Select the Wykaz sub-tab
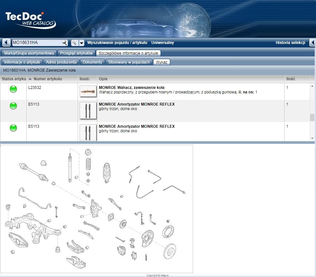 tap(162, 62)
